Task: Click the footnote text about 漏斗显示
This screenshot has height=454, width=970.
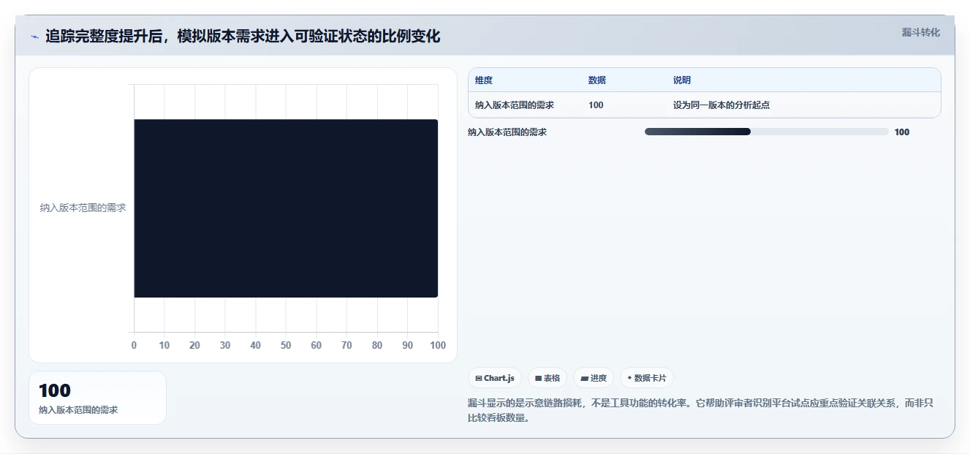Action: [x=700, y=410]
